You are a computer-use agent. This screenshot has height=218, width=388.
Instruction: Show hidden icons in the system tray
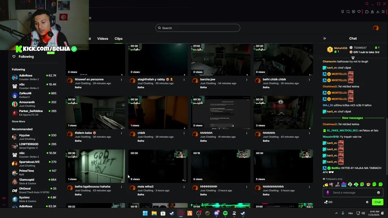[336, 213]
